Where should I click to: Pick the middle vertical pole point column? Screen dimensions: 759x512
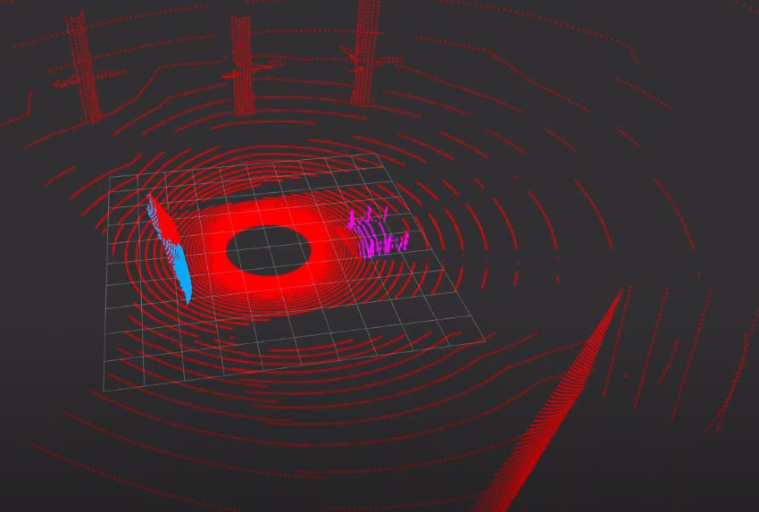pyautogui.click(x=244, y=65)
